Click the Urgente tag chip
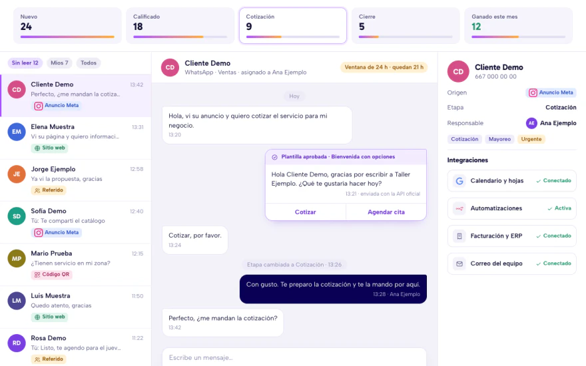The image size is (586, 366). click(x=531, y=139)
